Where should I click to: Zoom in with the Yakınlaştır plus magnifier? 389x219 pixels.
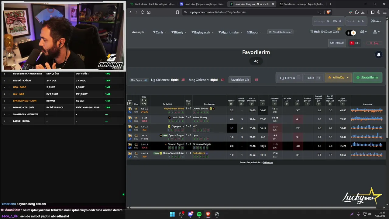click(340, 21)
